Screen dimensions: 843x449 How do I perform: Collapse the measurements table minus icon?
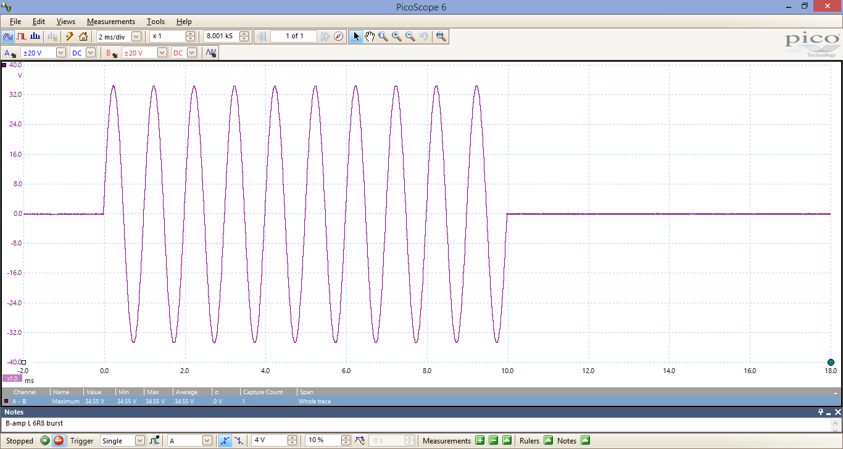pos(836,393)
